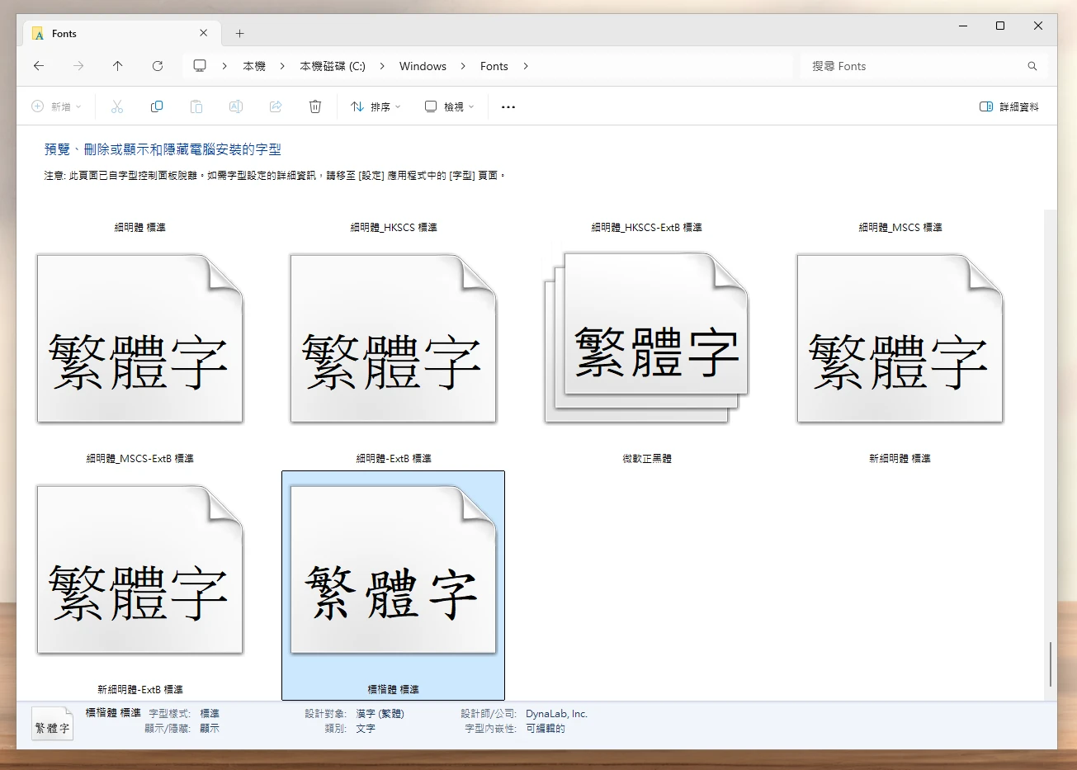Select the 細明體_HKSCS-ExtB font thumbnail
The height and width of the screenshot is (770, 1077).
coord(646,338)
